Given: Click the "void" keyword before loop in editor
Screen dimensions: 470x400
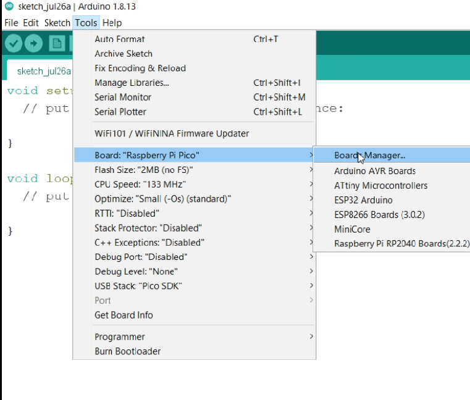Looking at the screenshot, I should (23, 178).
